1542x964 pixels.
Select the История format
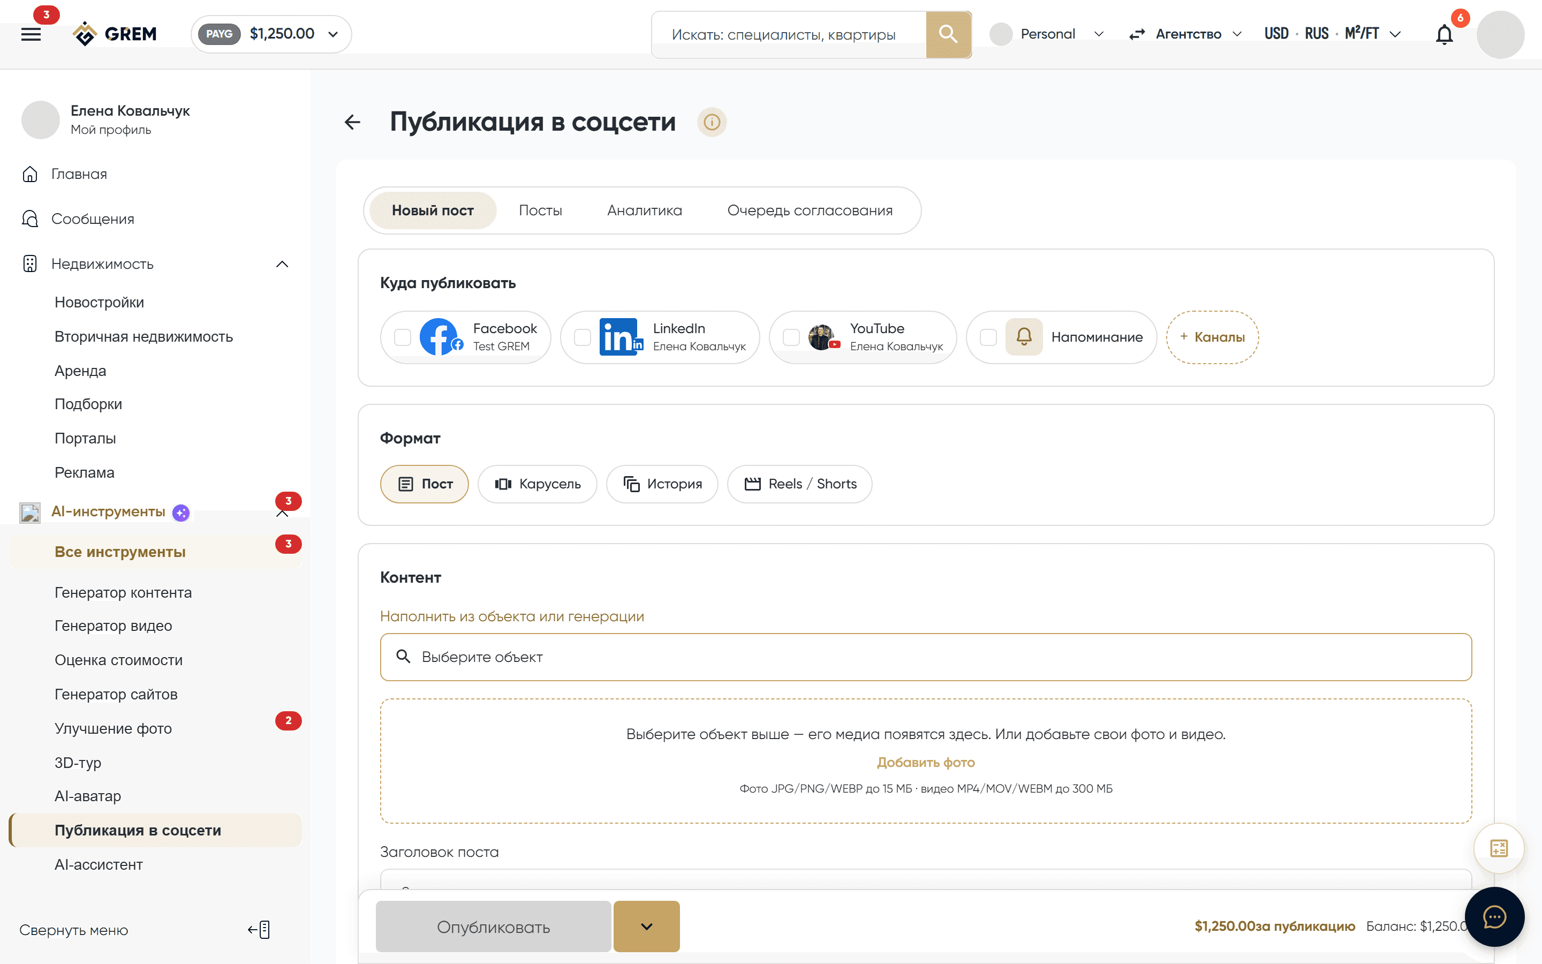(x=662, y=484)
